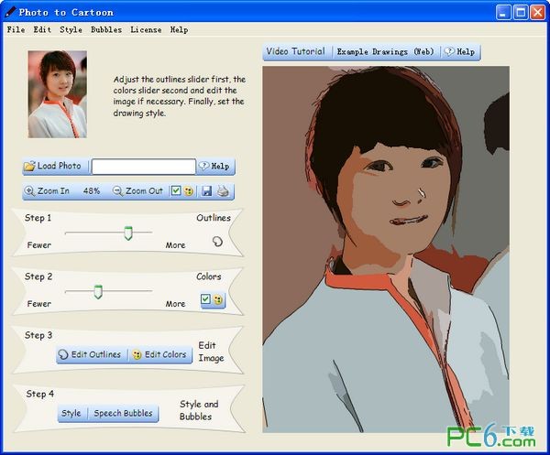Click the cartoon preview image
Viewport: 550px width, 455px height.
tap(386, 249)
